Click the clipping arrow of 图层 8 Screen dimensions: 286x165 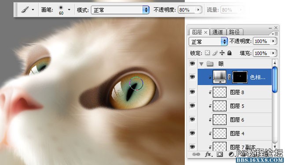click(210, 93)
